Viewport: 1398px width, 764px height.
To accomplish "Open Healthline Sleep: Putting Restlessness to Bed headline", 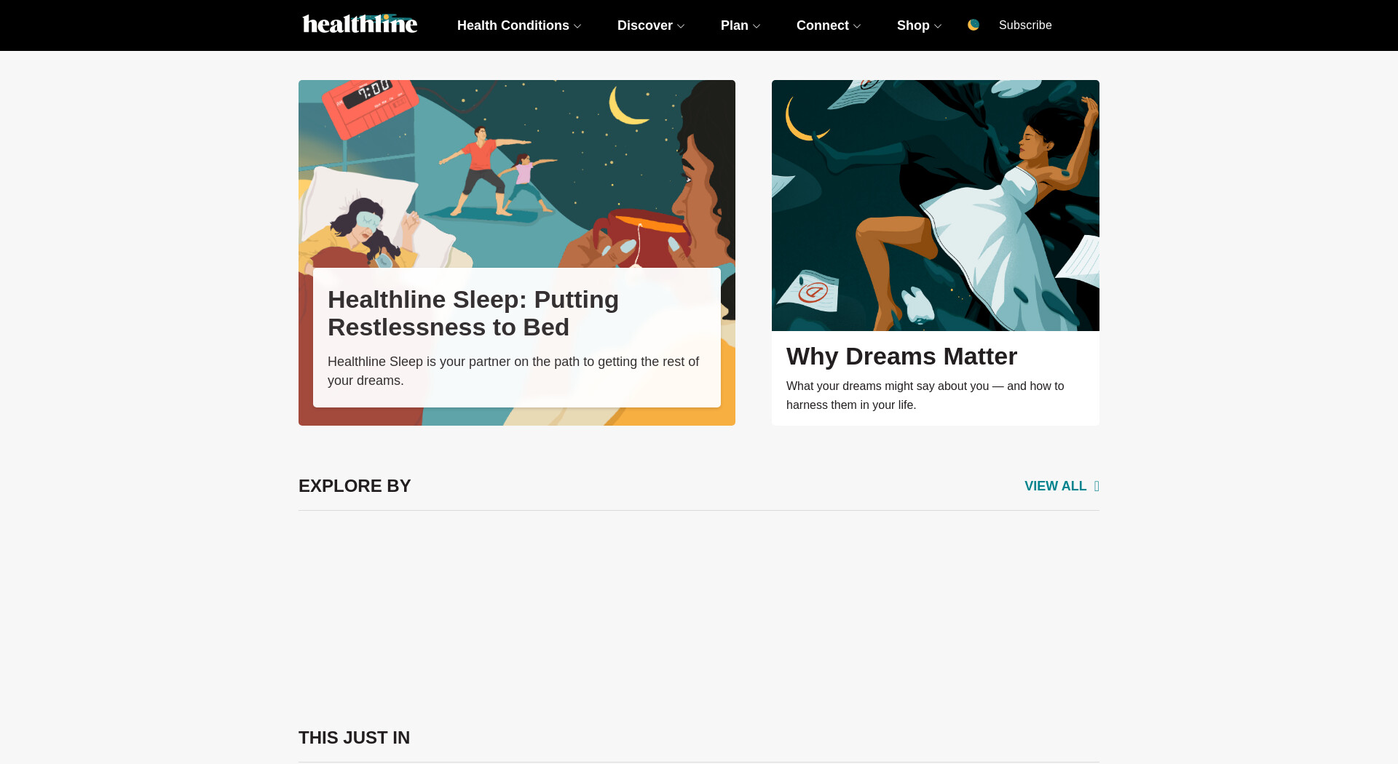I will coord(473,314).
